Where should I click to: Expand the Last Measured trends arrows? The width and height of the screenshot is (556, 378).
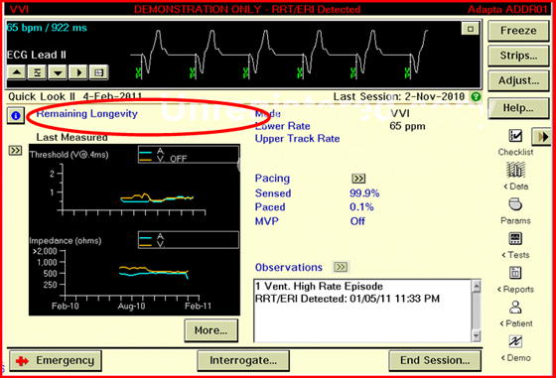click(x=15, y=151)
